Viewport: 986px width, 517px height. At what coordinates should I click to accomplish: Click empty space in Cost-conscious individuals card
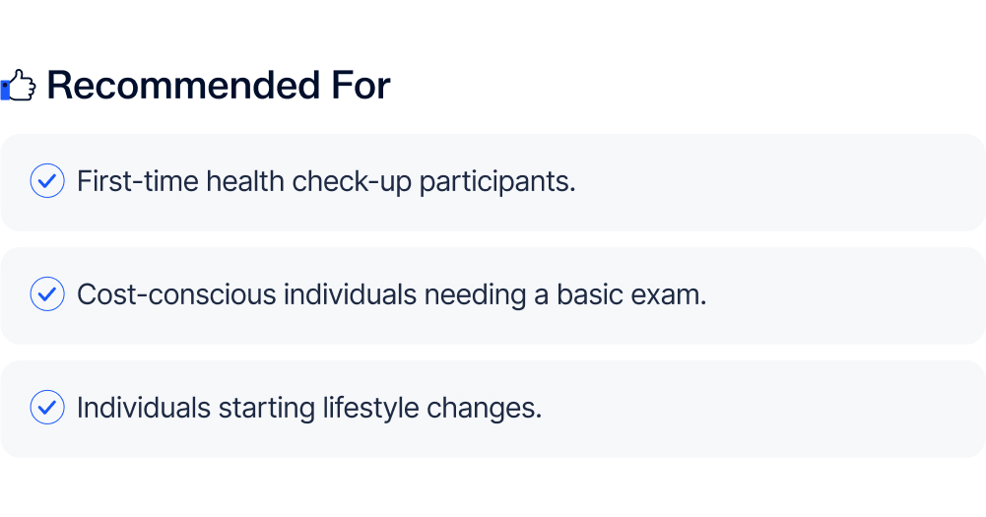point(847,294)
